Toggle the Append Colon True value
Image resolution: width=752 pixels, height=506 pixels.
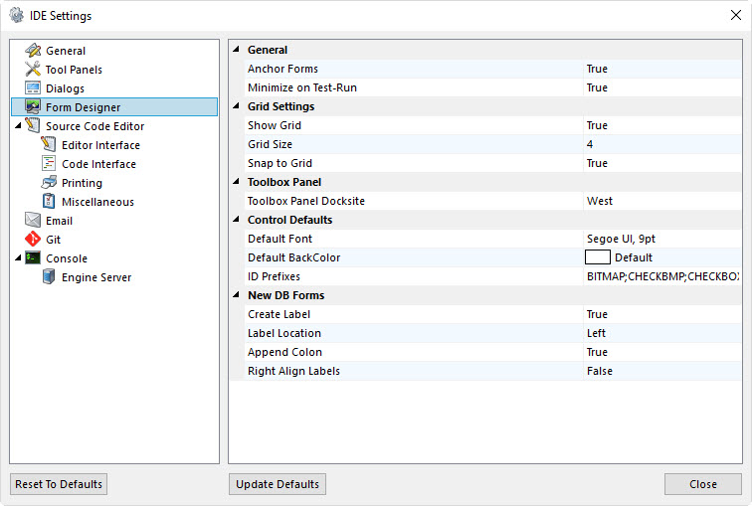(662, 352)
